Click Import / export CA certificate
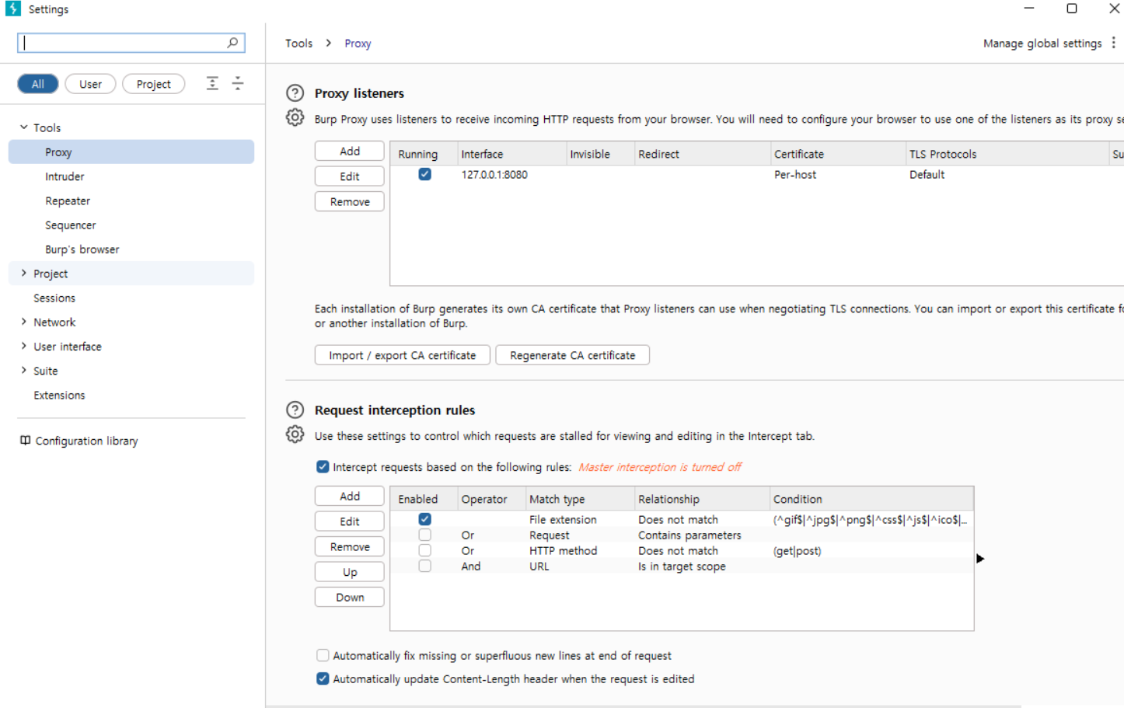This screenshot has width=1124, height=708. click(x=402, y=355)
